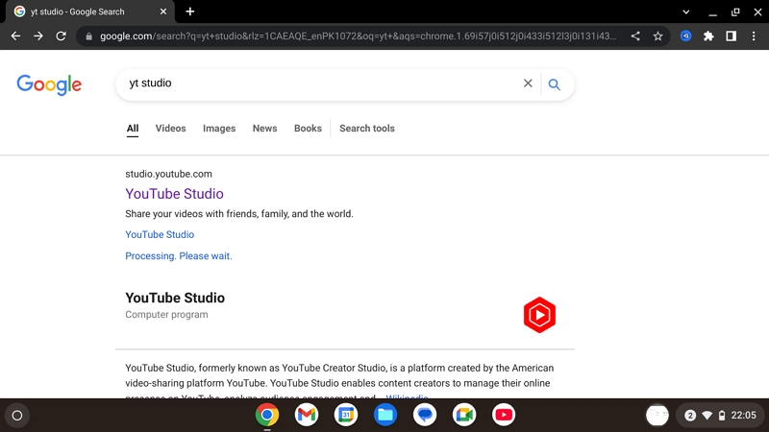
Task: Click the YouTube Studio knowledge panel heading
Action: (x=175, y=298)
